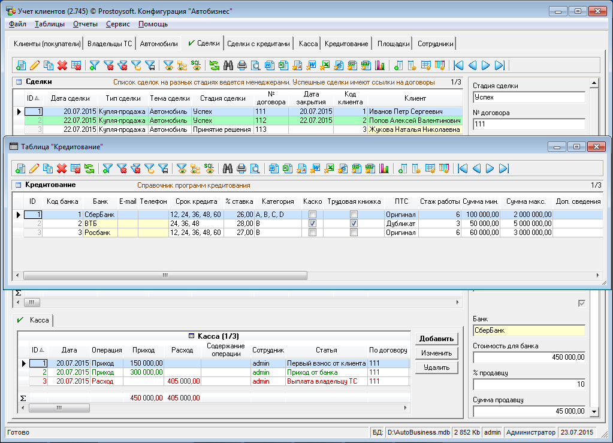Check the Трудовая книжка box for СберБанк
Image resolution: width=613 pixels, height=443 pixels.
[x=354, y=215]
